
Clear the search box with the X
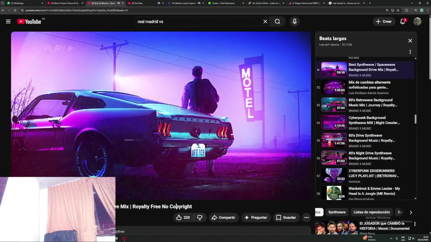(265, 22)
